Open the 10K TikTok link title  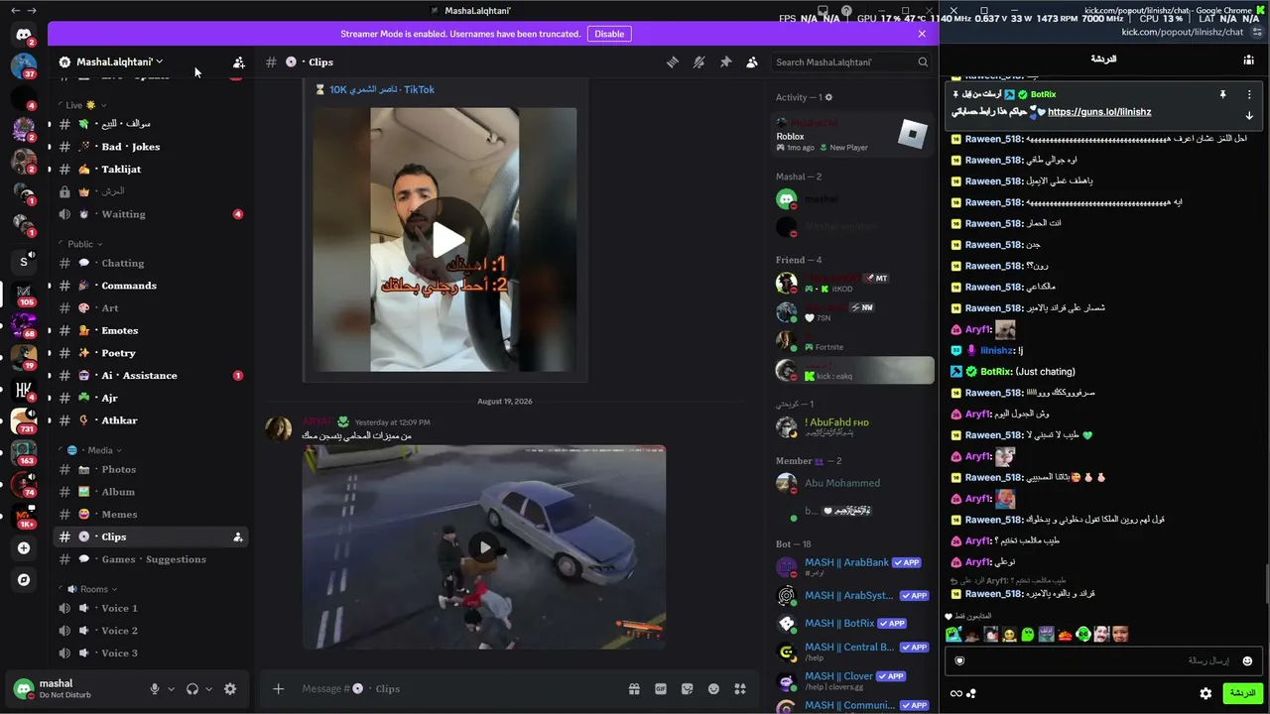pyautogui.click(x=382, y=89)
